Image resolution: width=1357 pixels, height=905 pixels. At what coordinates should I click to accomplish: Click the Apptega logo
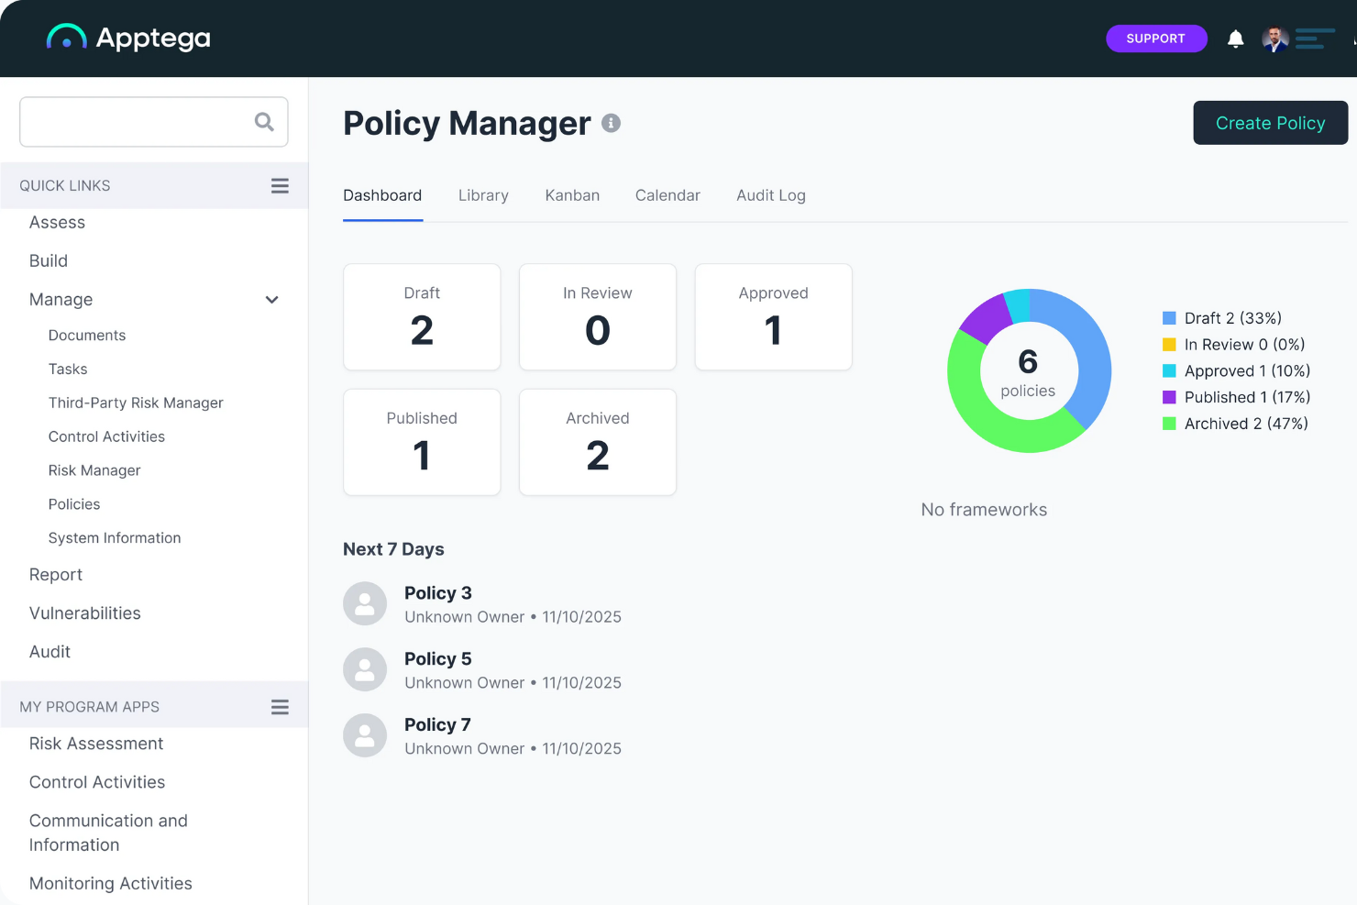pos(127,38)
